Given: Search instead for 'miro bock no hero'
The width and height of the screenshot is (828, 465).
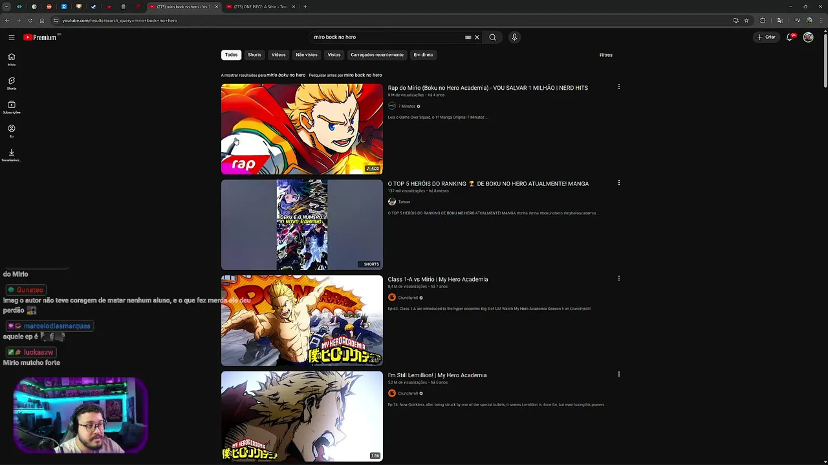Looking at the screenshot, I should point(363,75).
